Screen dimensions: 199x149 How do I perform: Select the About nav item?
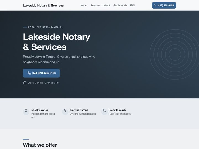click(107, 6)
